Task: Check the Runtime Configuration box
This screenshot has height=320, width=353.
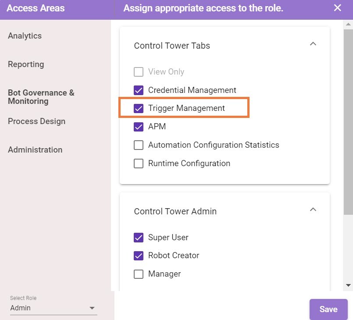Action: coord(139,164)
